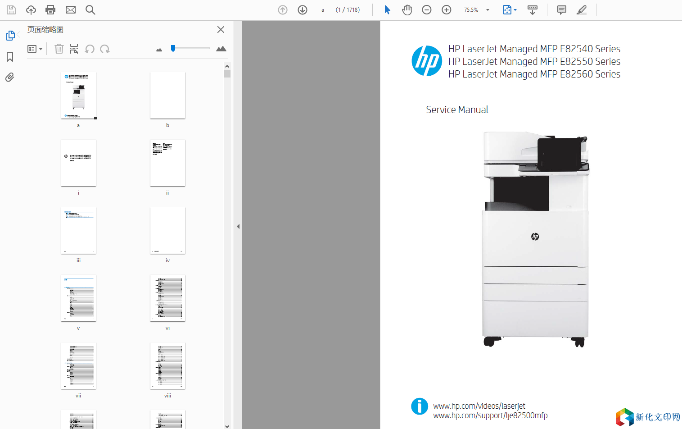Select page thumbnail labeled vi
682x429 pixels.
coord(167,298)
